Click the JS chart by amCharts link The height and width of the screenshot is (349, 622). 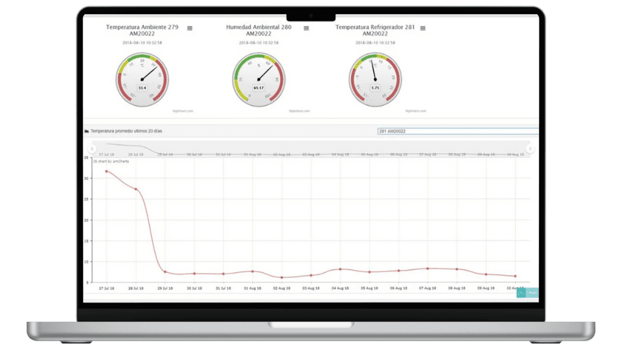click(111, 162)
